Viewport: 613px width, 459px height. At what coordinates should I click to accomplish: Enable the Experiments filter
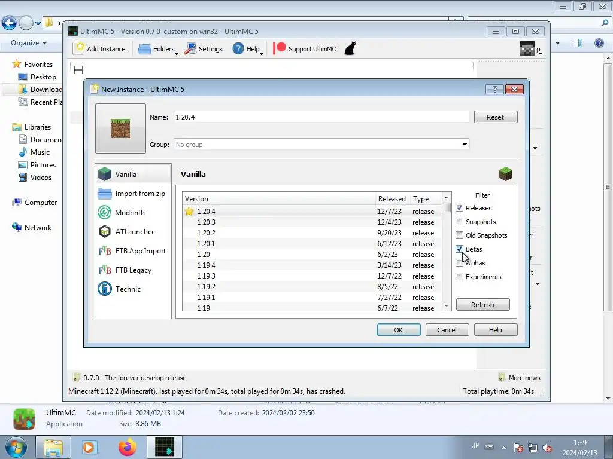[459, 277]
